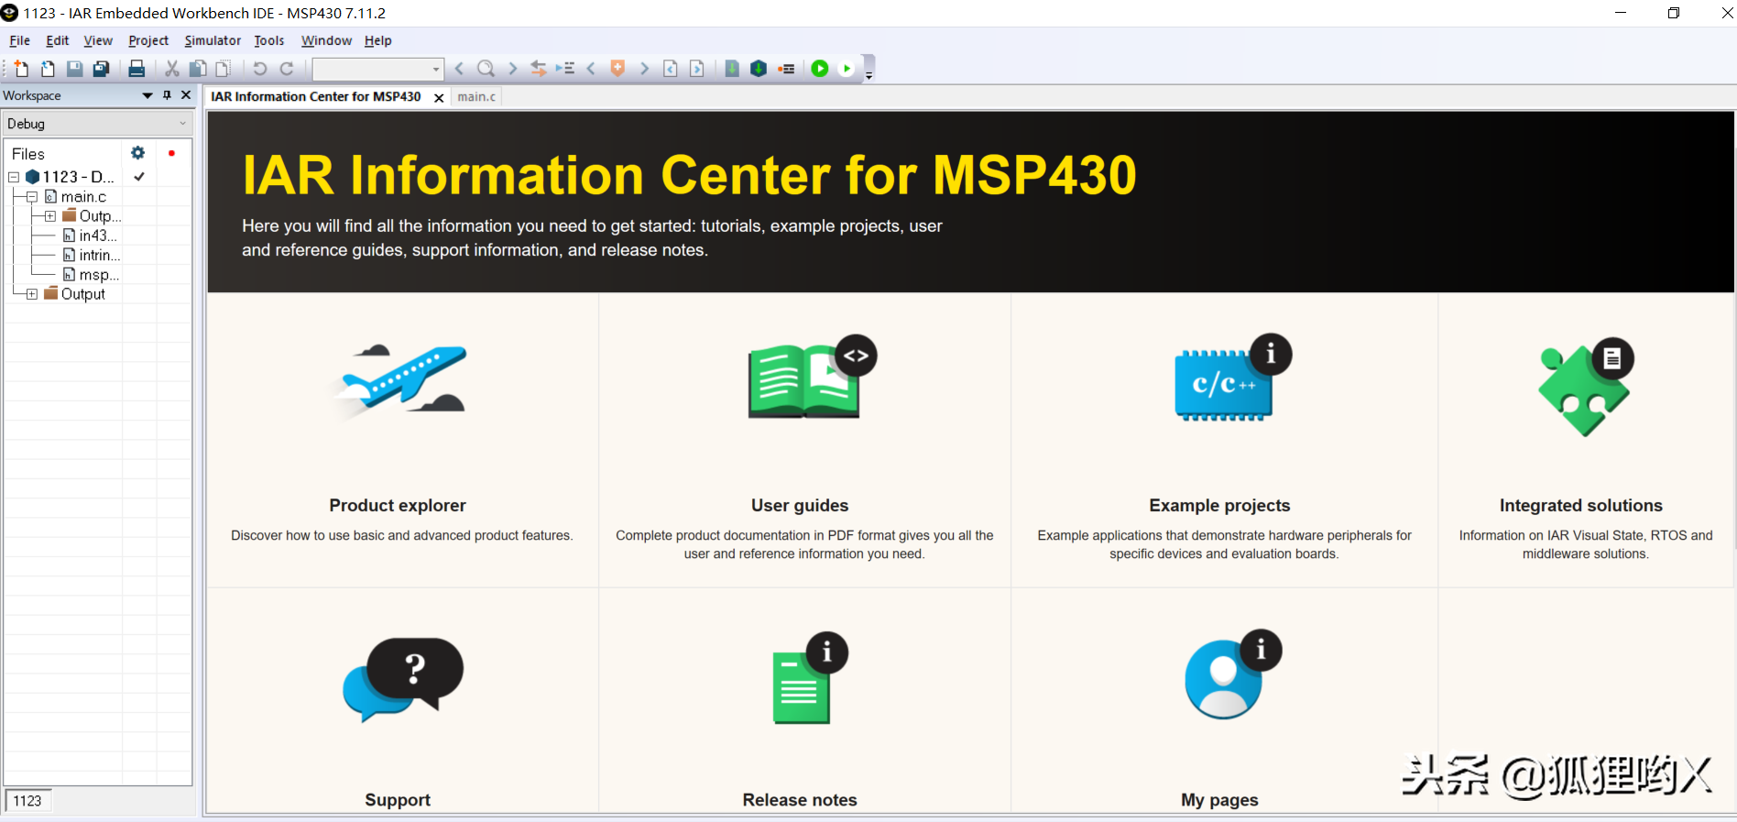The height and width of the screenshot is (822, 1737).
Task: Click the Toggle Breakpoint icon in toolbar
Action: point(786,69)
